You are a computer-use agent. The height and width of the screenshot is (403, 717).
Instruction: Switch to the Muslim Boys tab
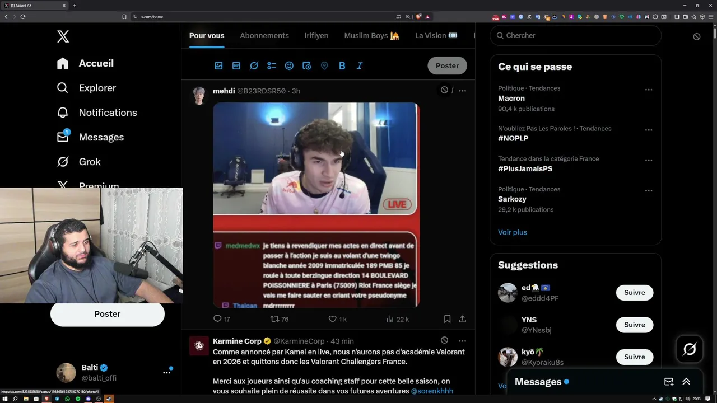coord(371,35)
